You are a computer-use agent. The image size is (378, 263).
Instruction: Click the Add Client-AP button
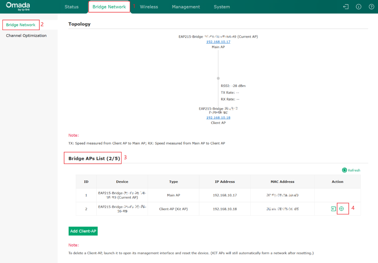click(x=83, y=231)
